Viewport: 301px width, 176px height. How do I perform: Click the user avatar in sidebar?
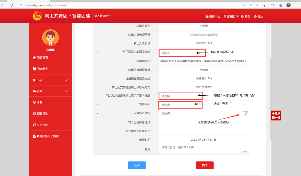pos(50,37)
